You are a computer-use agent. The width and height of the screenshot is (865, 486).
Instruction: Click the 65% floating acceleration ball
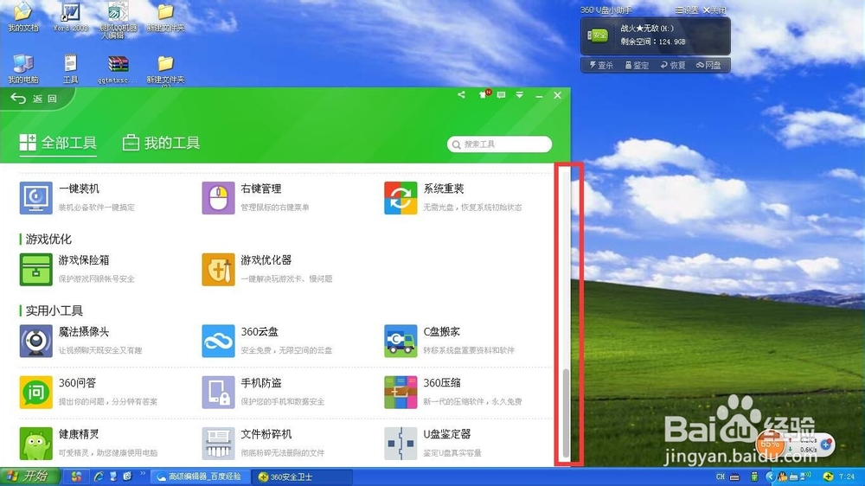coord(770,444)
